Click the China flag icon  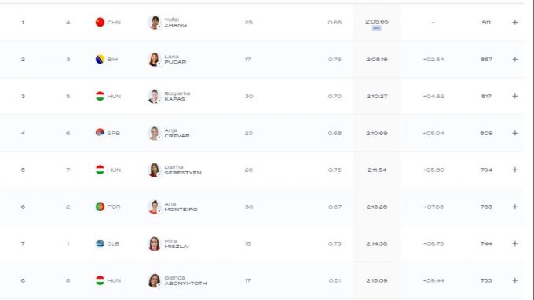100,23
